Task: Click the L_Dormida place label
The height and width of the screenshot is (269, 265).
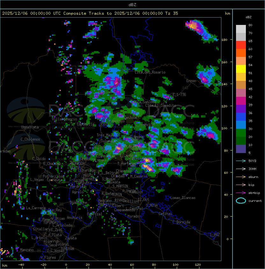Action: 181,222
